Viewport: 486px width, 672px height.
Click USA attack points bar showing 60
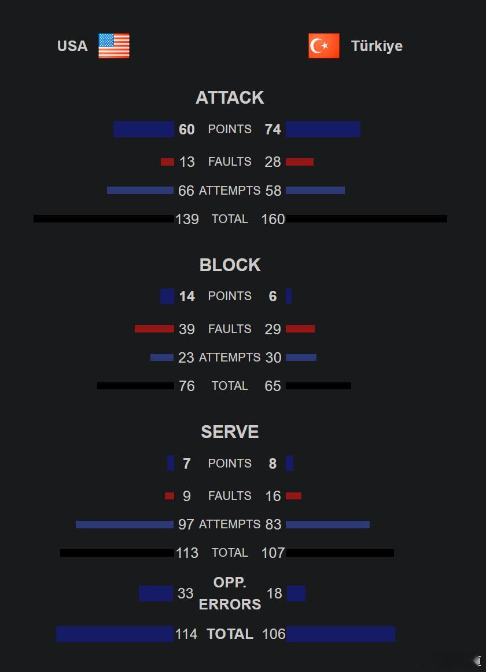point(143,129)
